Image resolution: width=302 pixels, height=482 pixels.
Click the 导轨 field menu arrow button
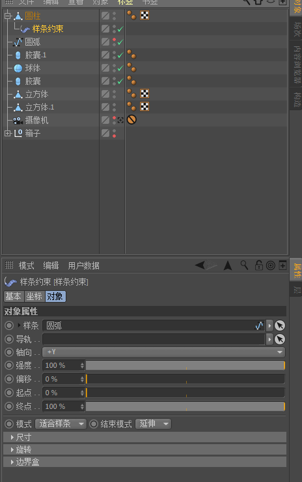point(269,339)
